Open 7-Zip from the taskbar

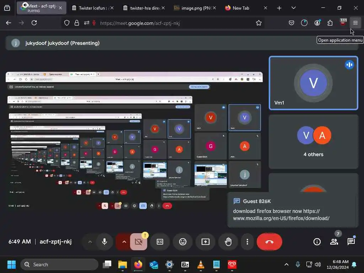tap(185, 264)
